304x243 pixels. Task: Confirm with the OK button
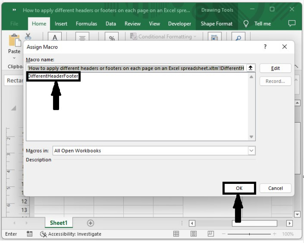click(x=239, y=188)
